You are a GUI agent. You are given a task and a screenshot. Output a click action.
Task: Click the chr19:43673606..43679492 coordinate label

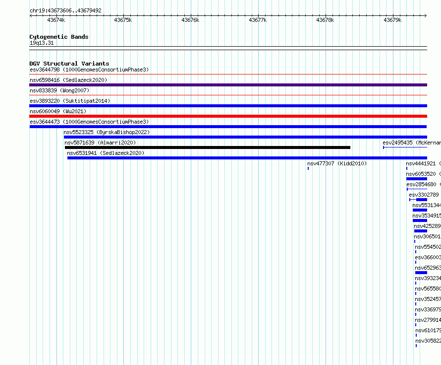[x=65, y=10]
